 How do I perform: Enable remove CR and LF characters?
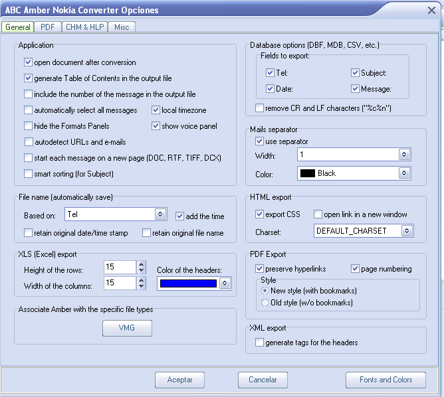[259, 108]
